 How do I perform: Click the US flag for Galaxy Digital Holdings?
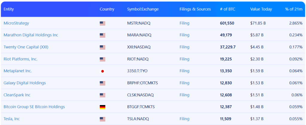102,83
